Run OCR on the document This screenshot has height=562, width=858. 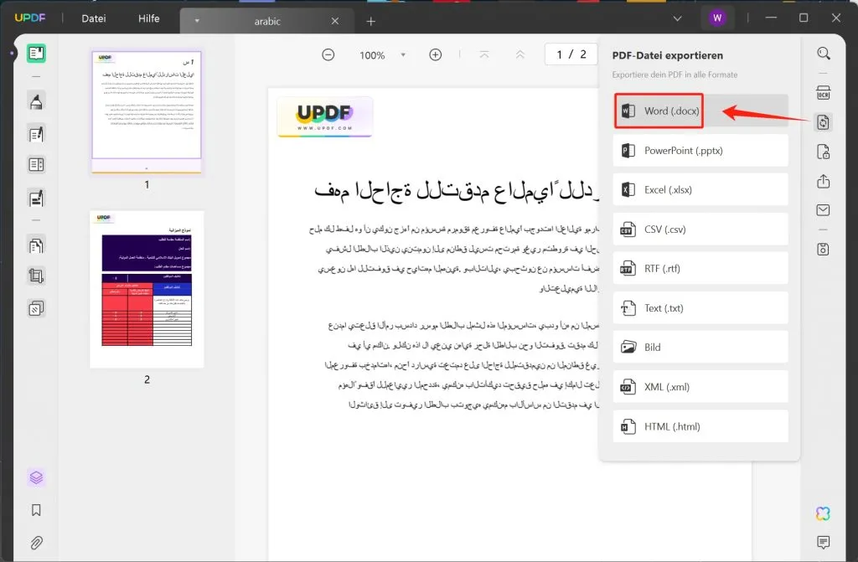coord(822,92)
